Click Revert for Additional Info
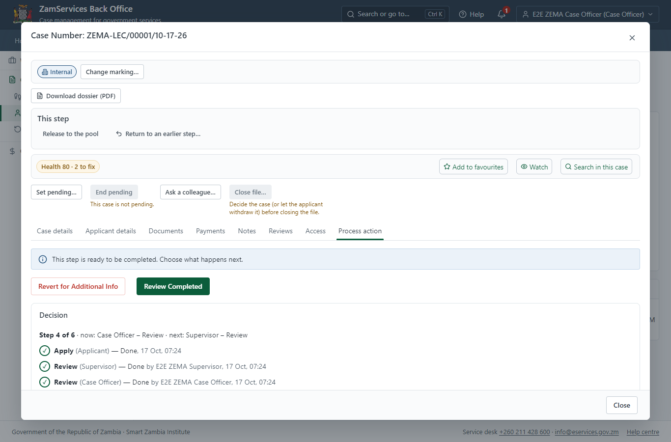 [x=78, y=286]
